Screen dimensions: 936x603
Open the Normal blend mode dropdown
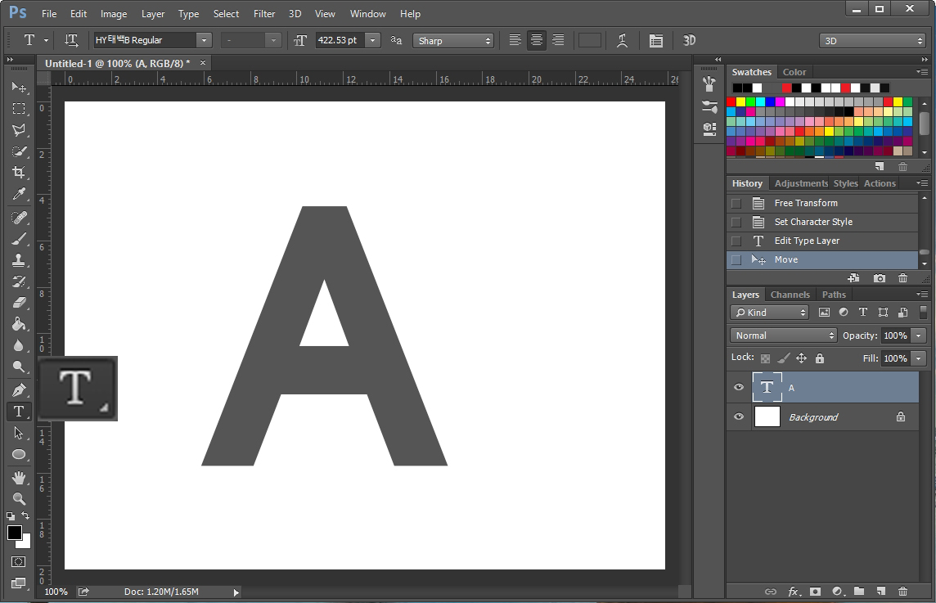click(784, 335)
